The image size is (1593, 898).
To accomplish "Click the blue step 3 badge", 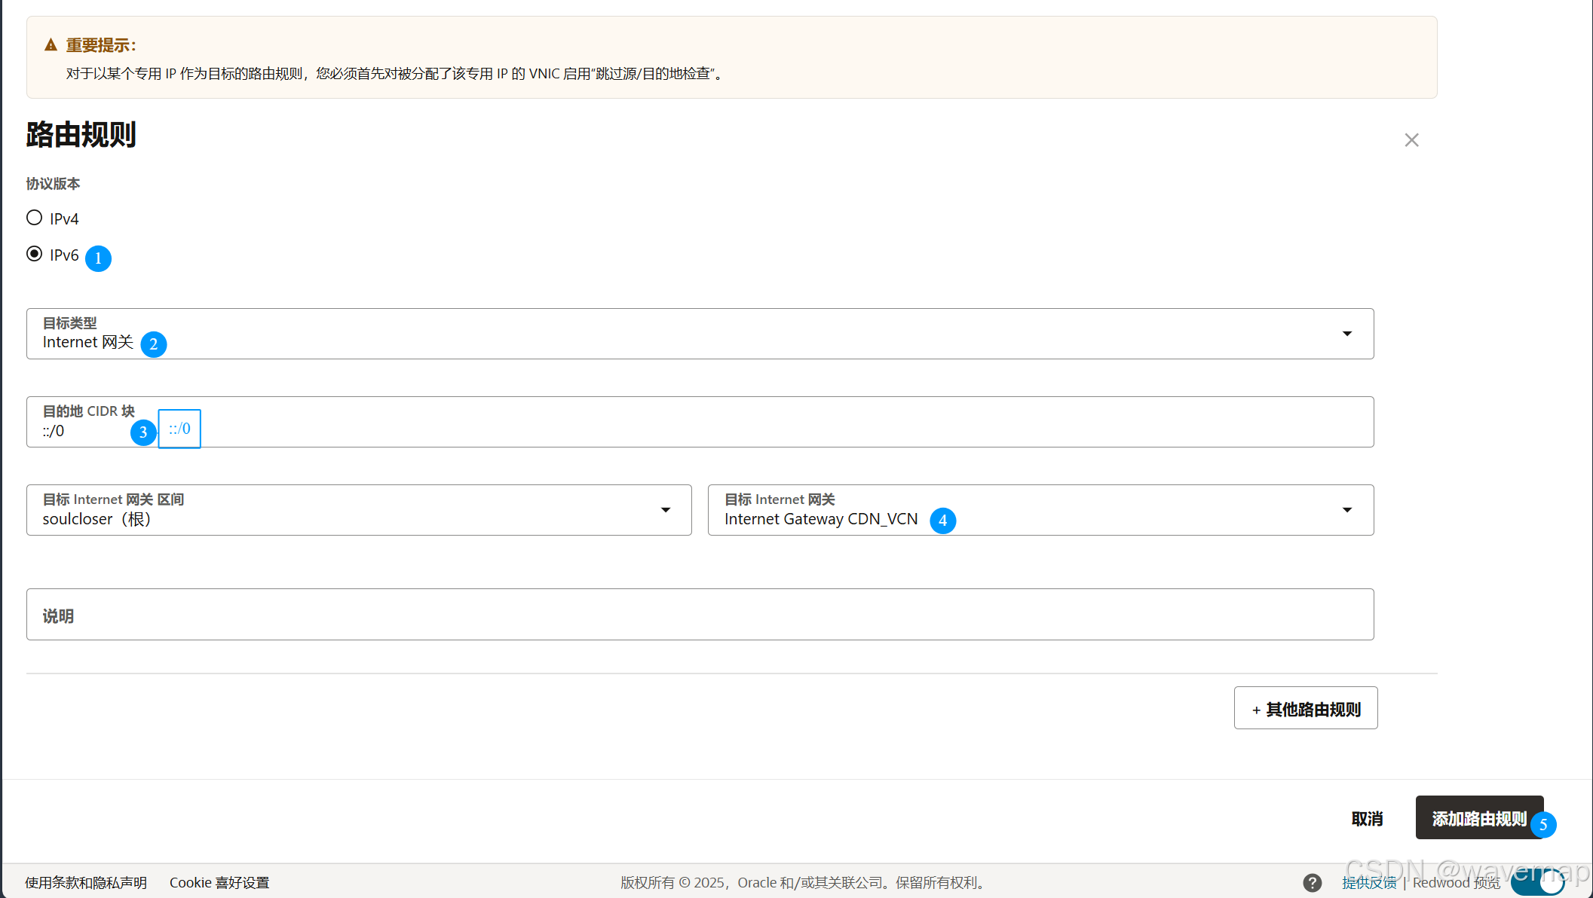I will tap(143, 432).
